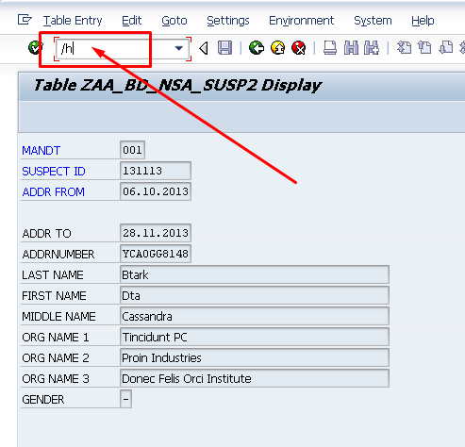Image resolution: width=465 pixels, height=447 pixels.
Task: Open the Environment menu
Action: click(301, 21)
